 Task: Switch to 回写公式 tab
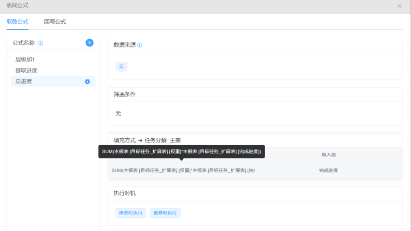pyautogui.click(x=55, y=22)
